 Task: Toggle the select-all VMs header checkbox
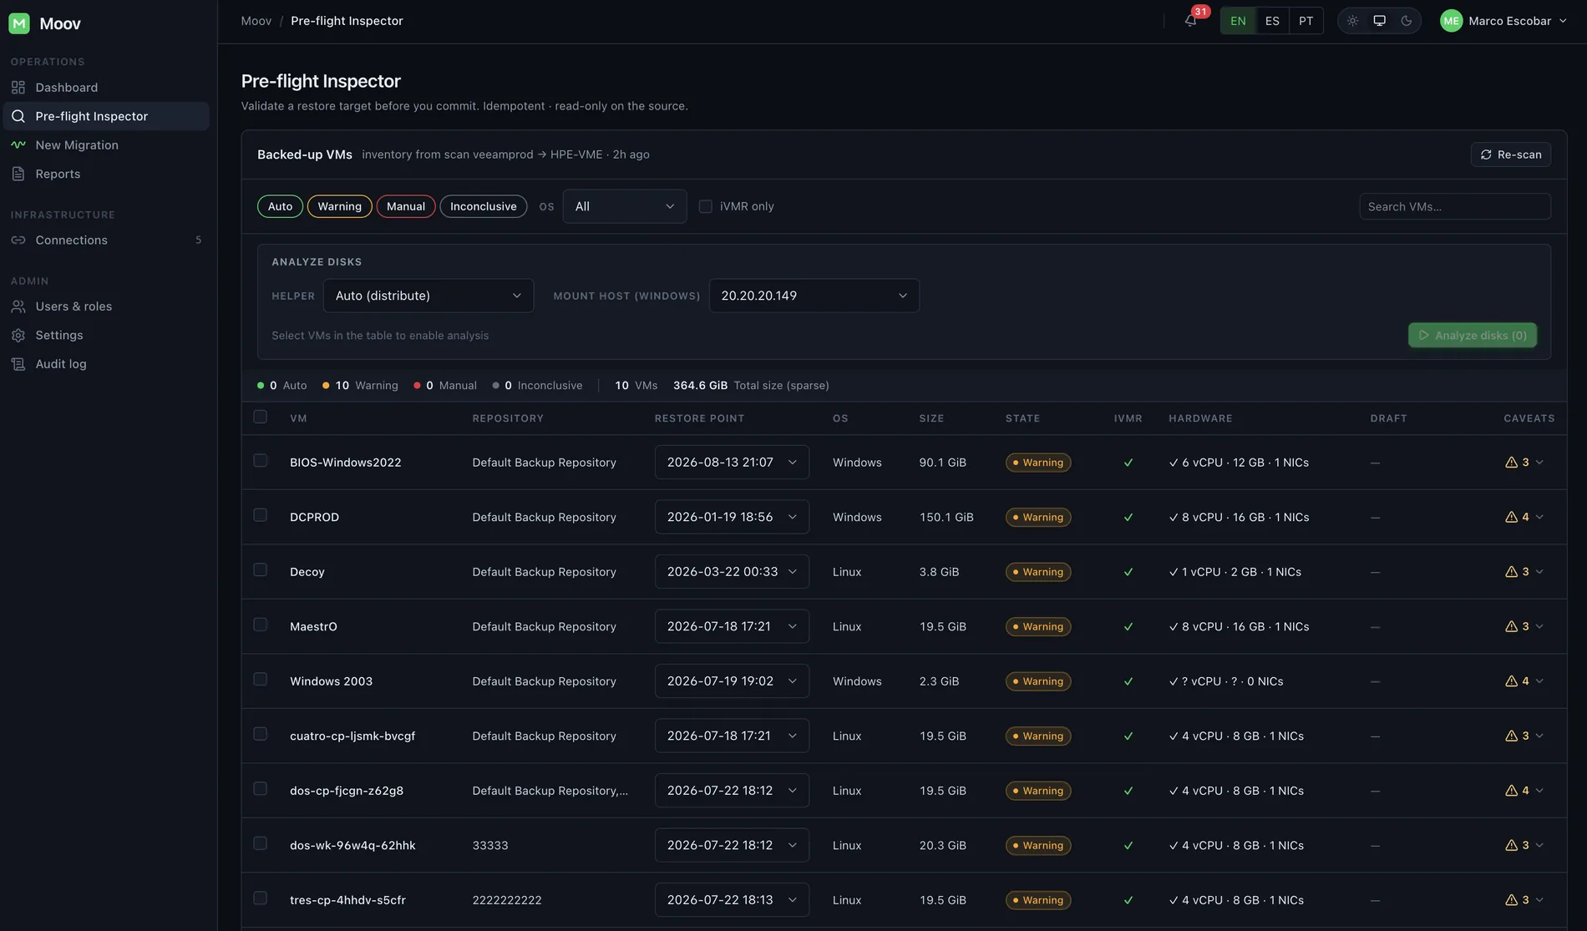[x=261, y=417]
